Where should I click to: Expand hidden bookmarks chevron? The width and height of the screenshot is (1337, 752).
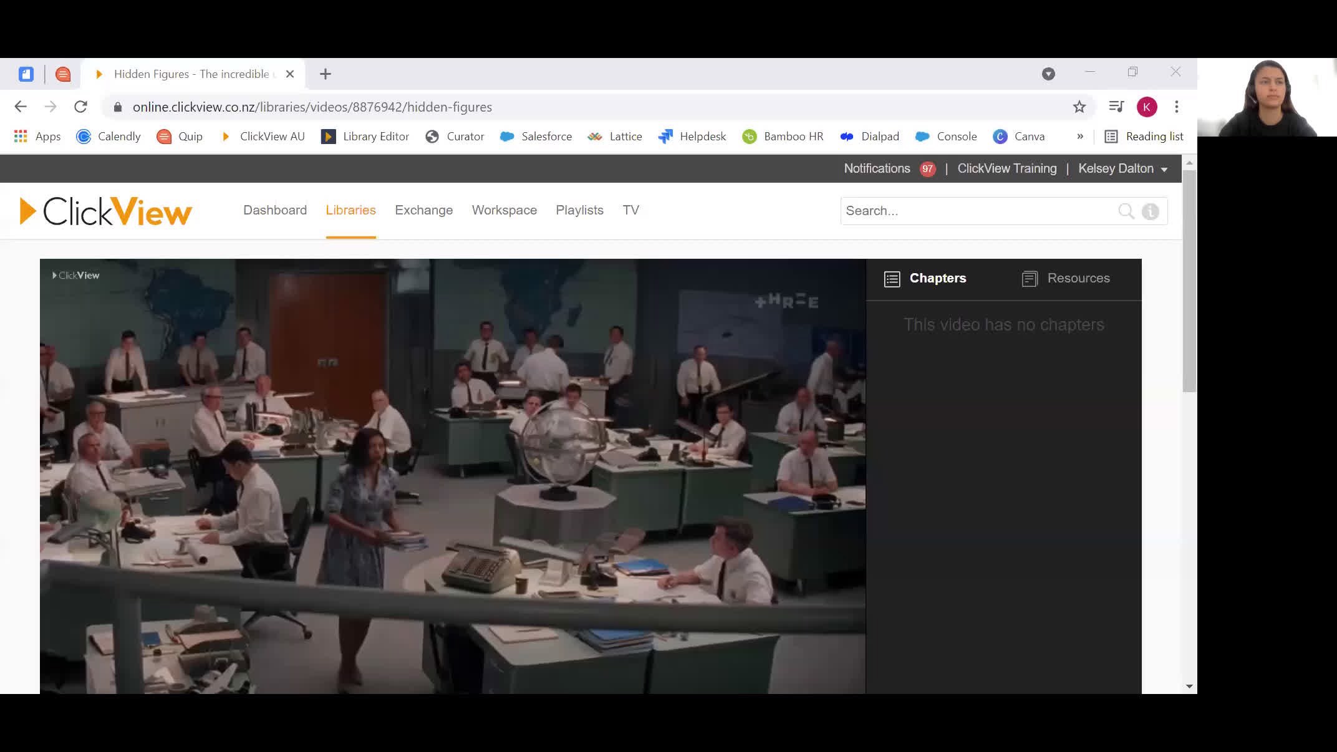1080,137
